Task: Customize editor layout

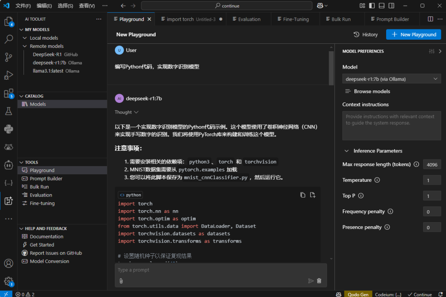Action: click(x=362, y=6)
